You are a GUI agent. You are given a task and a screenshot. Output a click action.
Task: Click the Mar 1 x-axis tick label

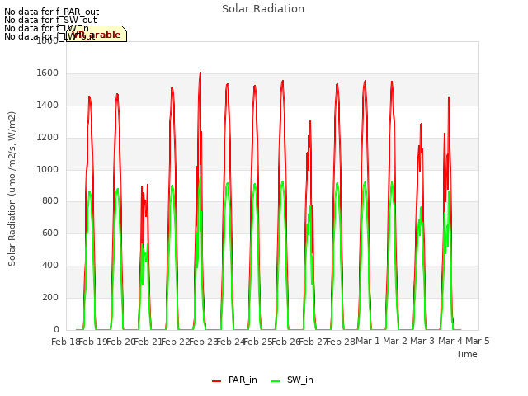pos(368,341)
